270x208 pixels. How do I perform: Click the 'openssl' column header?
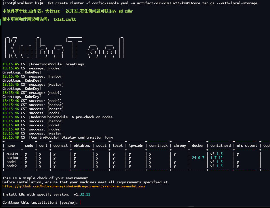pos(61,146)
